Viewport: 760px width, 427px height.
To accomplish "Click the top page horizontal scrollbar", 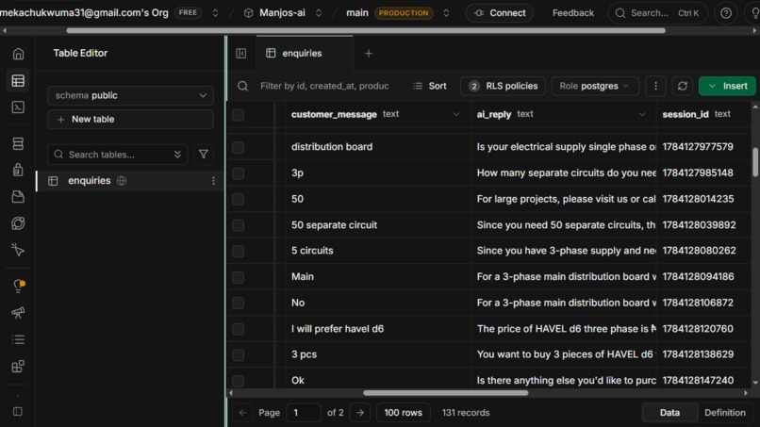I will pos(366,30).
